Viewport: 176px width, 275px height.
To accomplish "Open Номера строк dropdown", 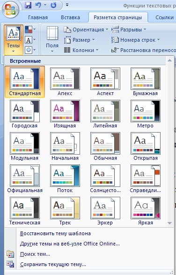I will 135,40.
